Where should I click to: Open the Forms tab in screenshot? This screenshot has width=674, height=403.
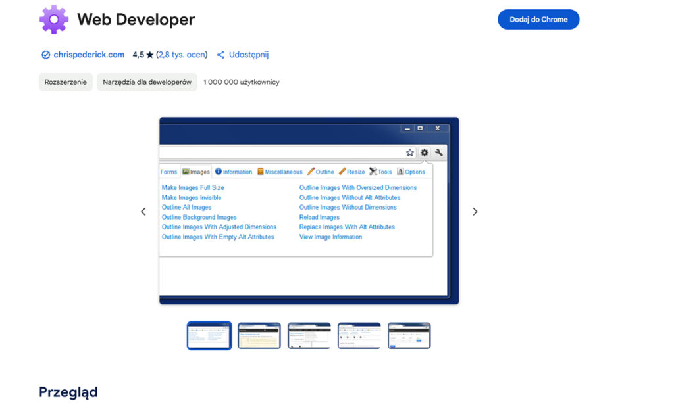tap(168, 172)
